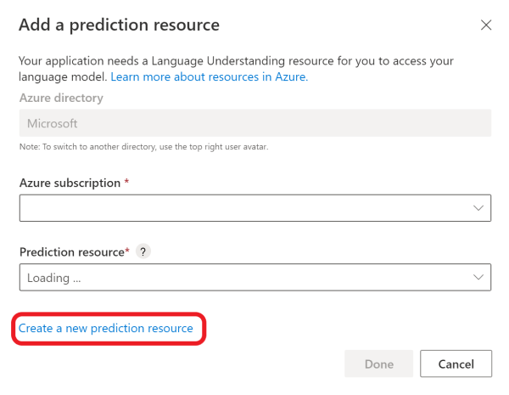Image resolution: width=509 pixels, height=395 pixels.
Task: Click the note about switching directory
Action: click(144, 147)
